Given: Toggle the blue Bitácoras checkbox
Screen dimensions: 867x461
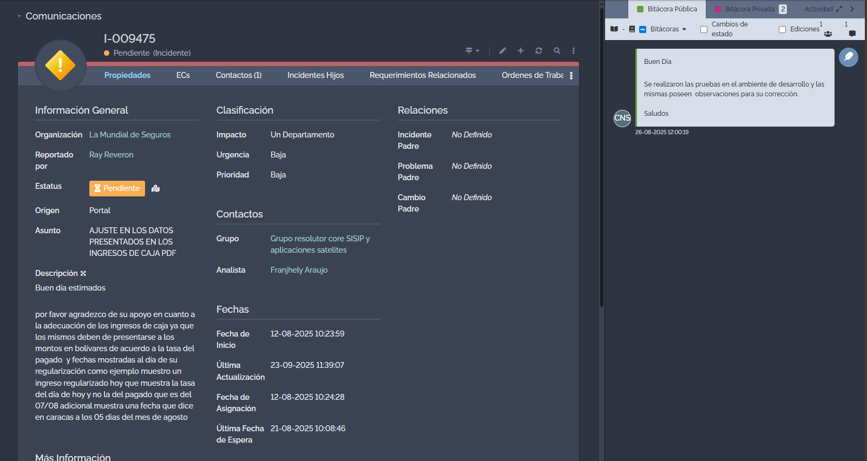Looking at the screenshot, I should point(643,30).
